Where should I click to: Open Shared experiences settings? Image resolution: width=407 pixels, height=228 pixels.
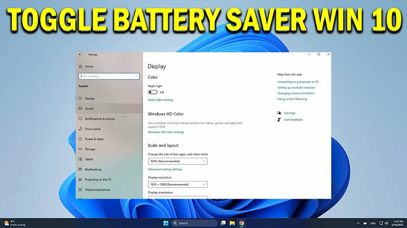(x=109, y=190)
